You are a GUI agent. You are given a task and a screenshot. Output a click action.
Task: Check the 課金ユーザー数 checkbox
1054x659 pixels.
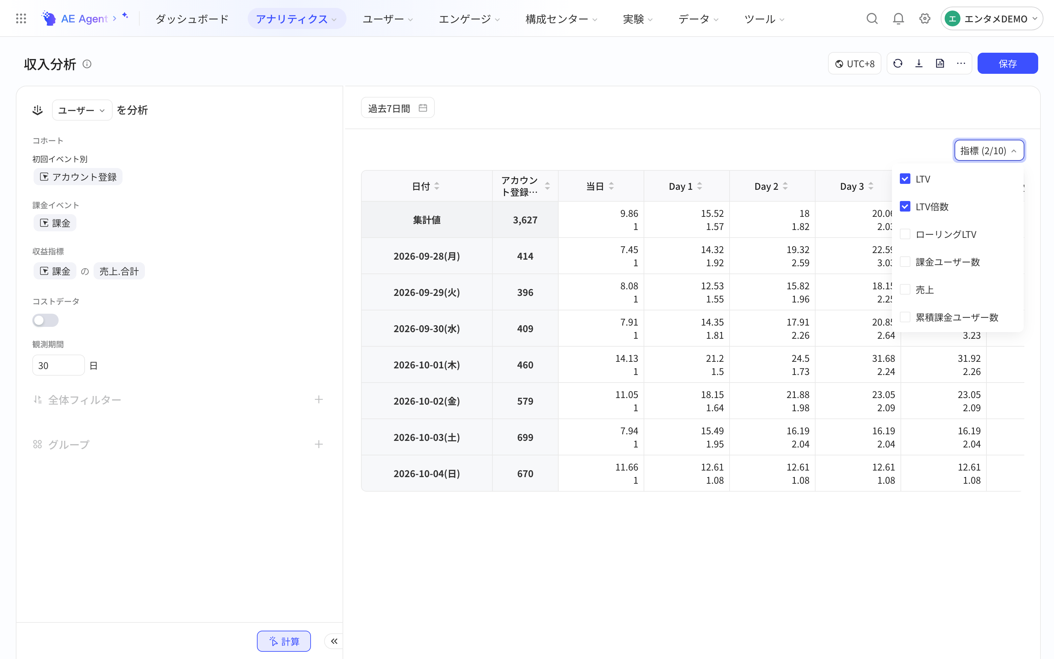905,262
